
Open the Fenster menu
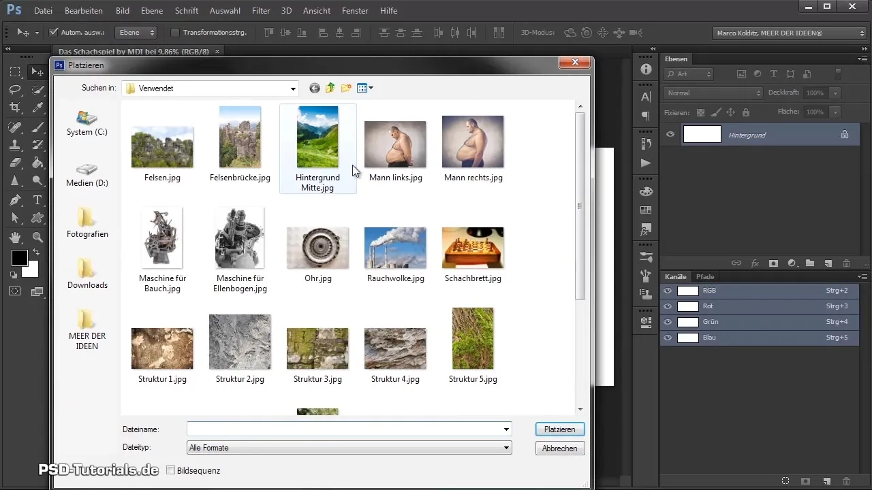click(354, 11)
